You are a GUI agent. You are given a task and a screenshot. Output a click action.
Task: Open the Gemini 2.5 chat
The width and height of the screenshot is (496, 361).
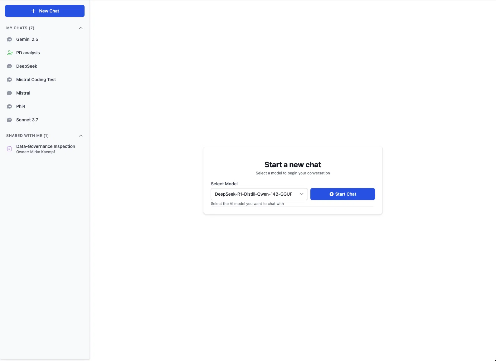(x=27, y=40)
